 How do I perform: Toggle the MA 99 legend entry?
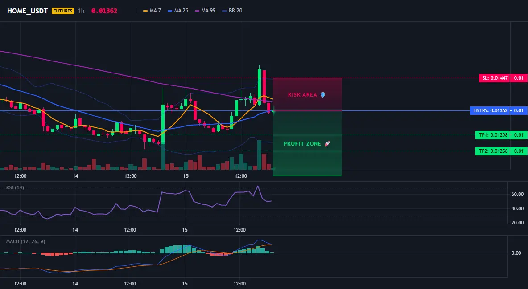(206, 11)
